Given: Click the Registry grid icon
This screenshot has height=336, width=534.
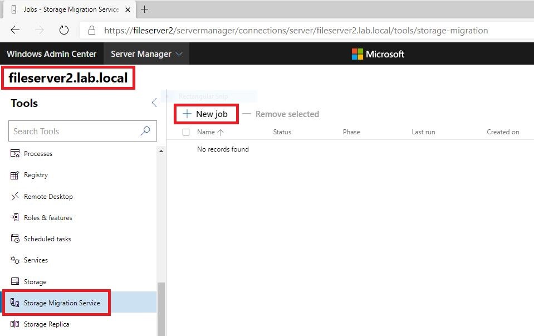Looking at the screenshot, I should pyautogui.click(x=14, y=175).
